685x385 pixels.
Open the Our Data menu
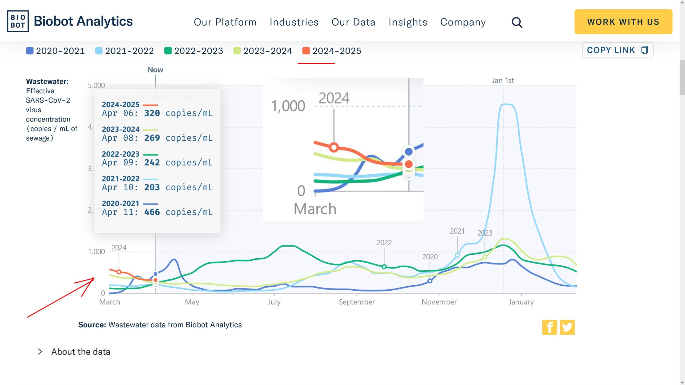click(x=353, y=22)
